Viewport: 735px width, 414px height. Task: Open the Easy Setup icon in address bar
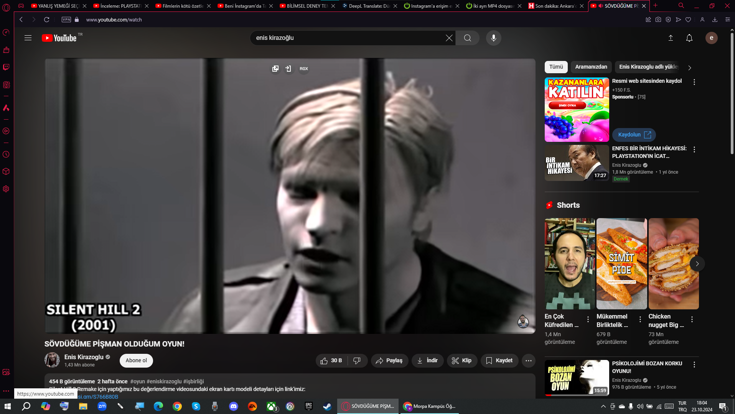point(728,20)
